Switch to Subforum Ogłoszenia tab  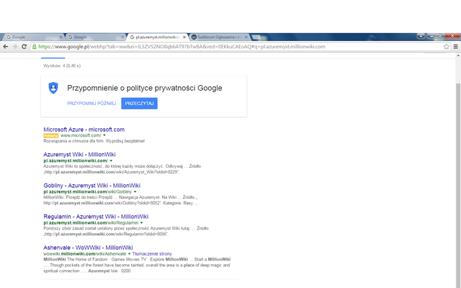[219, 37]
